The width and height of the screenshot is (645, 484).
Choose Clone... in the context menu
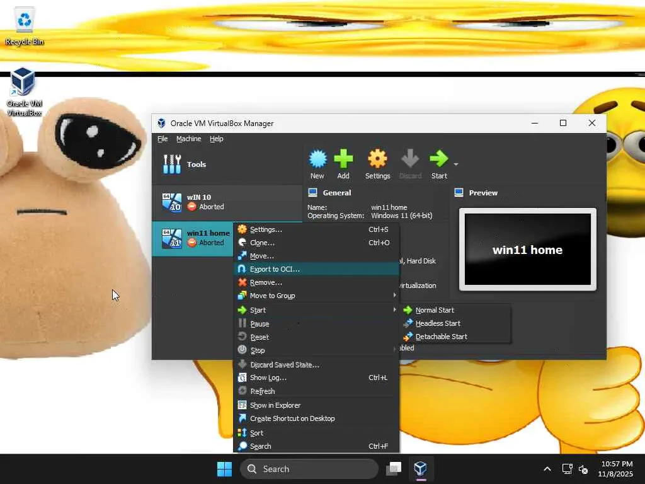coord(316,243)
